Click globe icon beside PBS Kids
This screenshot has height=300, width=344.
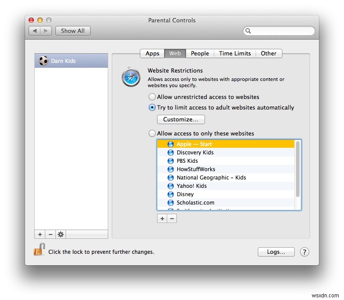171,161
